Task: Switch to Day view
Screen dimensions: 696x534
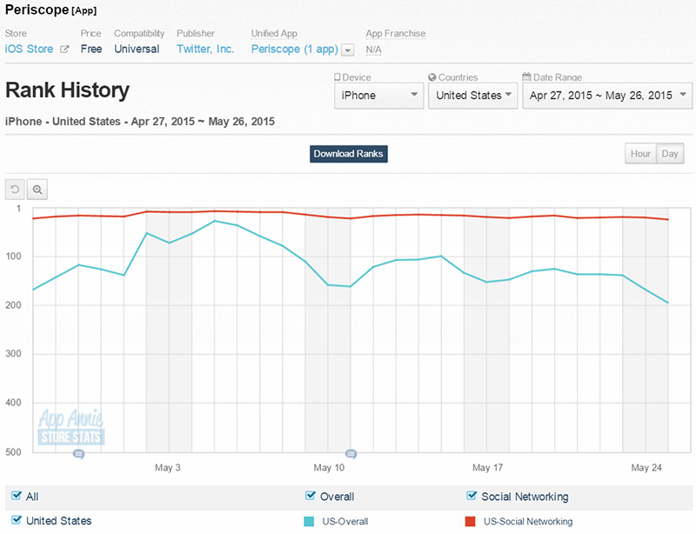Action: 670,154
